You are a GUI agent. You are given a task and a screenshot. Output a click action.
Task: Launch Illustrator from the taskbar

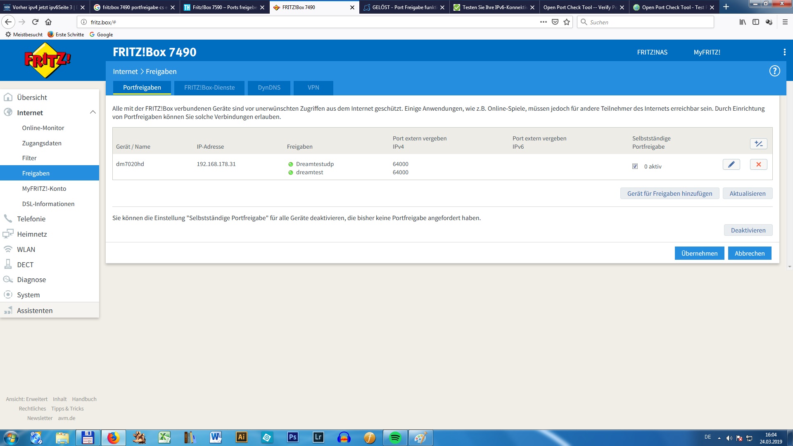(242, 438)
